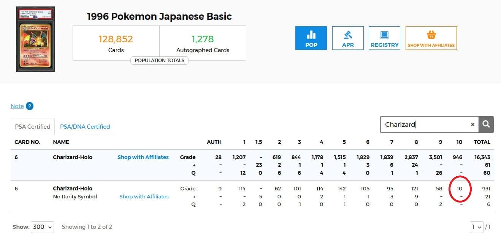Click the circled grade 10 count
The image size is (501, 241).
pos(459,188)
